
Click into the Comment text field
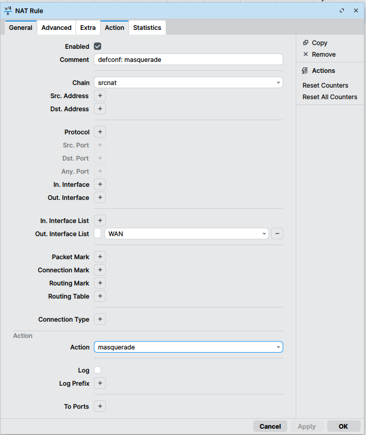(188, 60)
